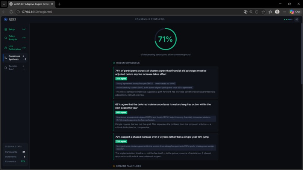Open a new browser tab

pos(59,4)
